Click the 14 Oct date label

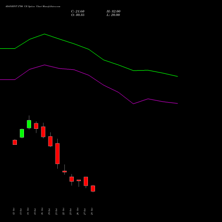tap(28, 211)
